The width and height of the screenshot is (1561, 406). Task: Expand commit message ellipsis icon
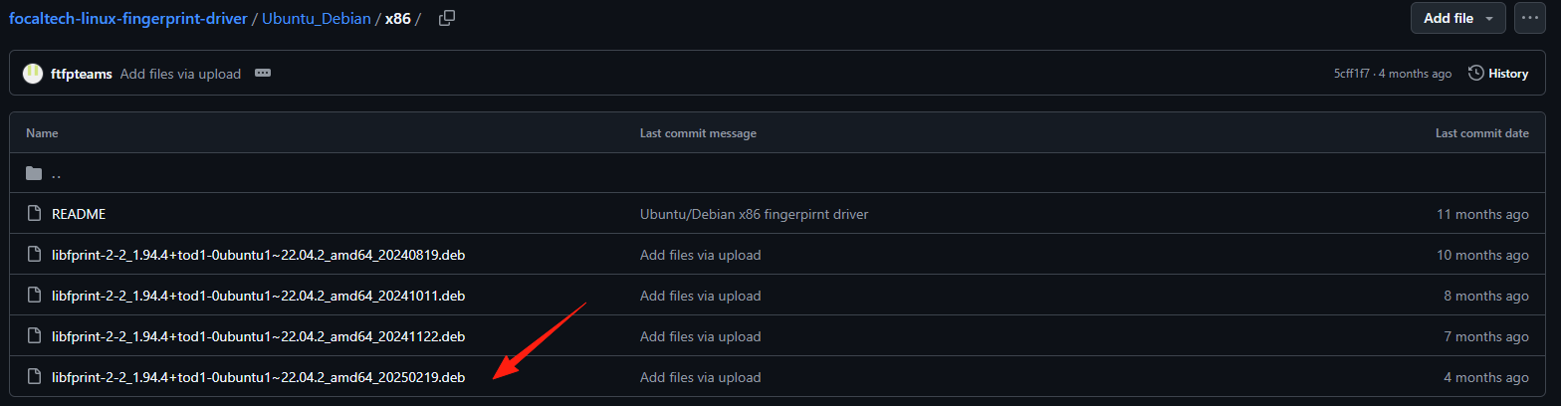pyautogui.click(x=263, y=74)
